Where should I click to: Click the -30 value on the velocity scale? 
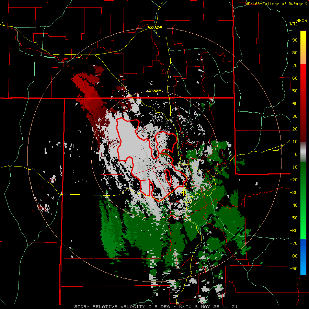tap(294, 193)
